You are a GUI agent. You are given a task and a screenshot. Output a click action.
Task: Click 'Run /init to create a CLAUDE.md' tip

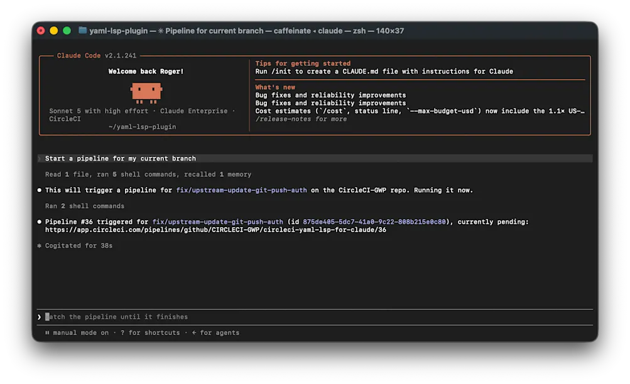tap(384, 72)
